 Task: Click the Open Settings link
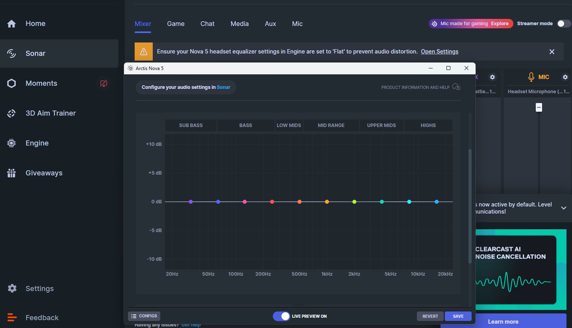pyautogui.click(x=440, y=52)
